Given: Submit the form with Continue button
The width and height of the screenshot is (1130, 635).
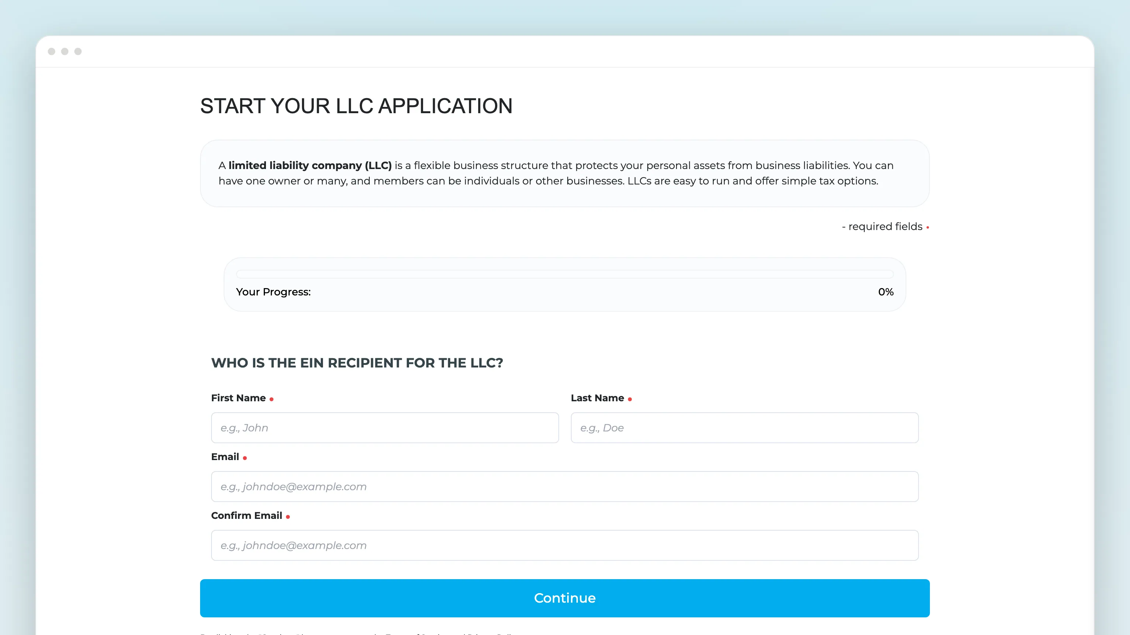Looking at the screenshot, I should [565, 598].
